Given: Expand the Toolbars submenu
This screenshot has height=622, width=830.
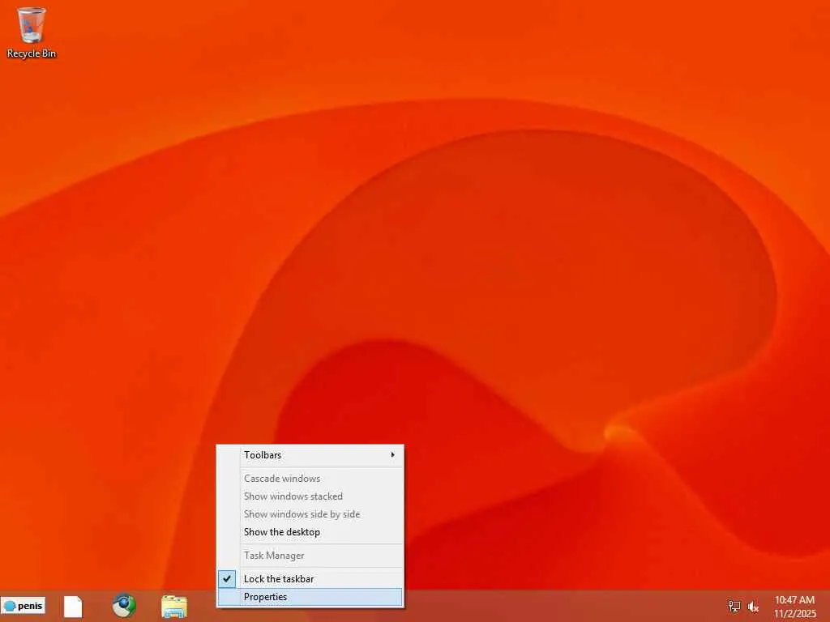Looking at the screenshot, I should [310, 455].
